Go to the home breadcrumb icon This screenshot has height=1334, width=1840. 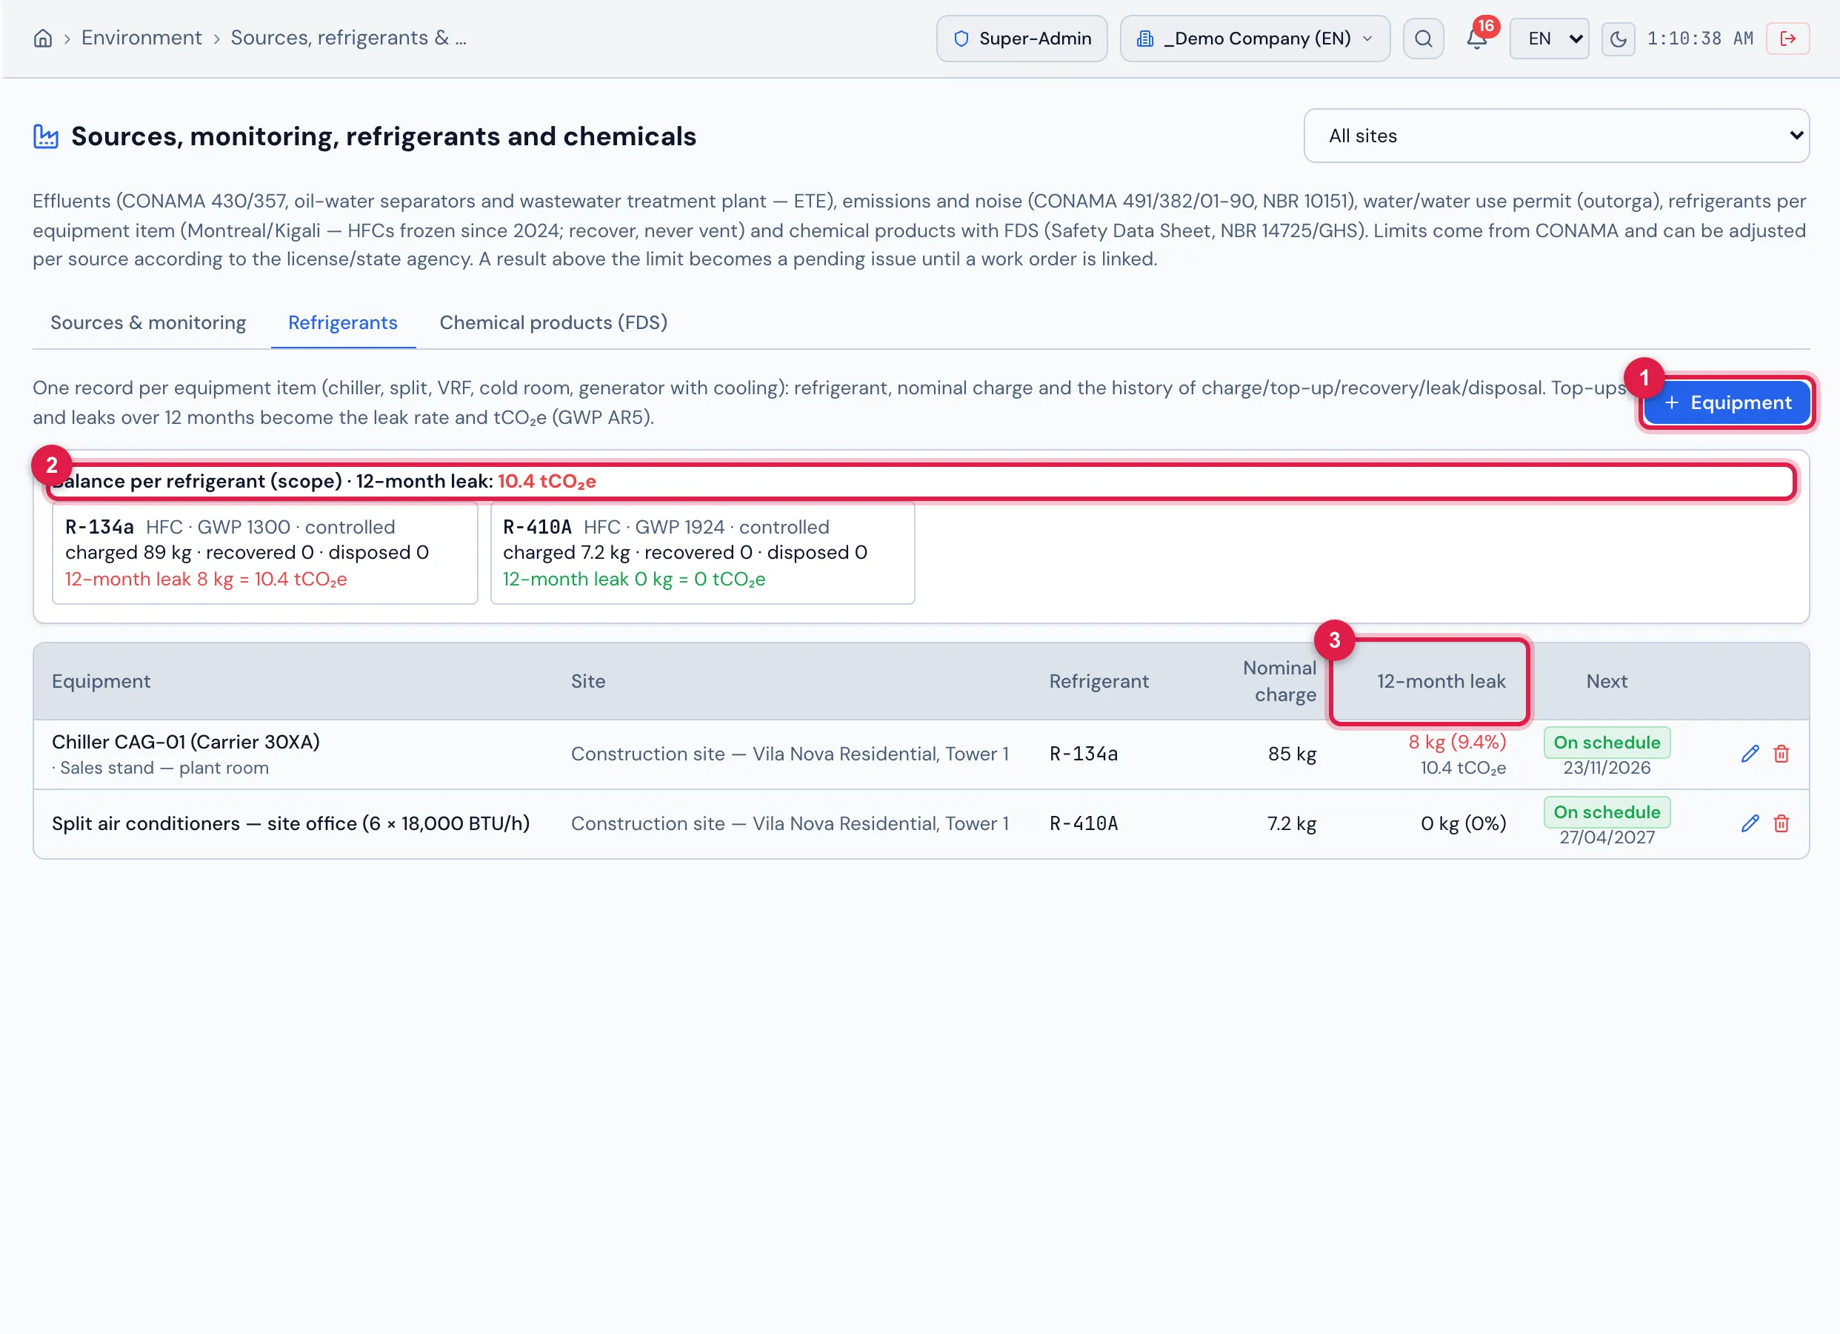point(43,38)
